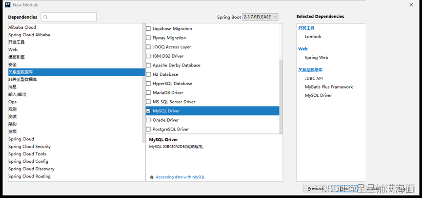Enable the Flyway Migration checkbox
Image resolution: width=422 pixels, height=198 pixels.
pyautogui.click(x=148, y=38)
